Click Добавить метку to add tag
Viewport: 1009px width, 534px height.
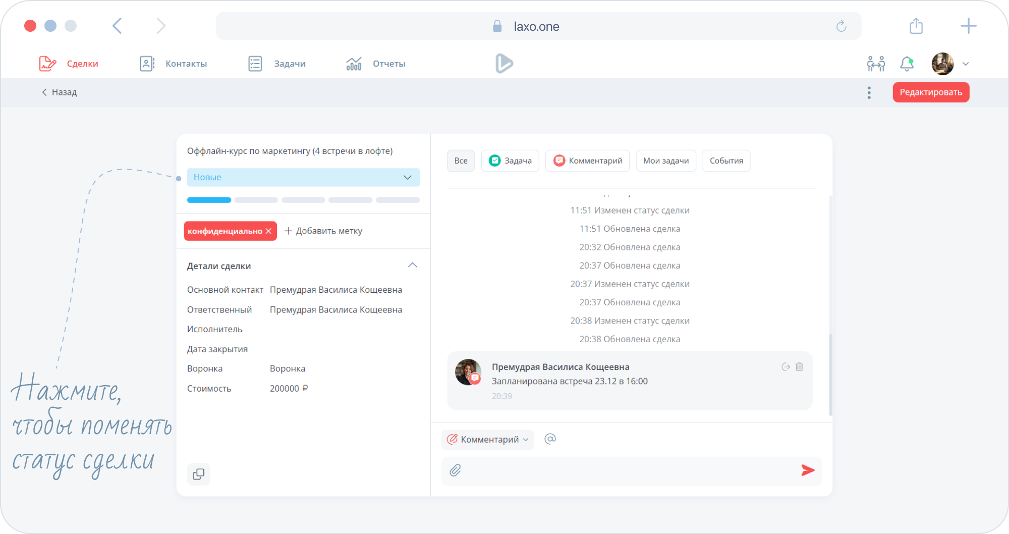pos(323,231)
